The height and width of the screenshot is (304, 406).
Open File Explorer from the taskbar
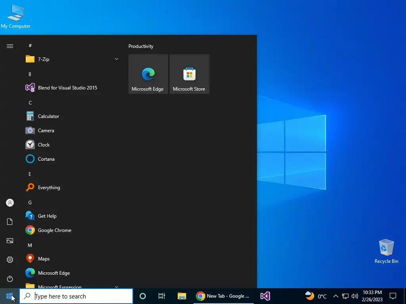182,296
